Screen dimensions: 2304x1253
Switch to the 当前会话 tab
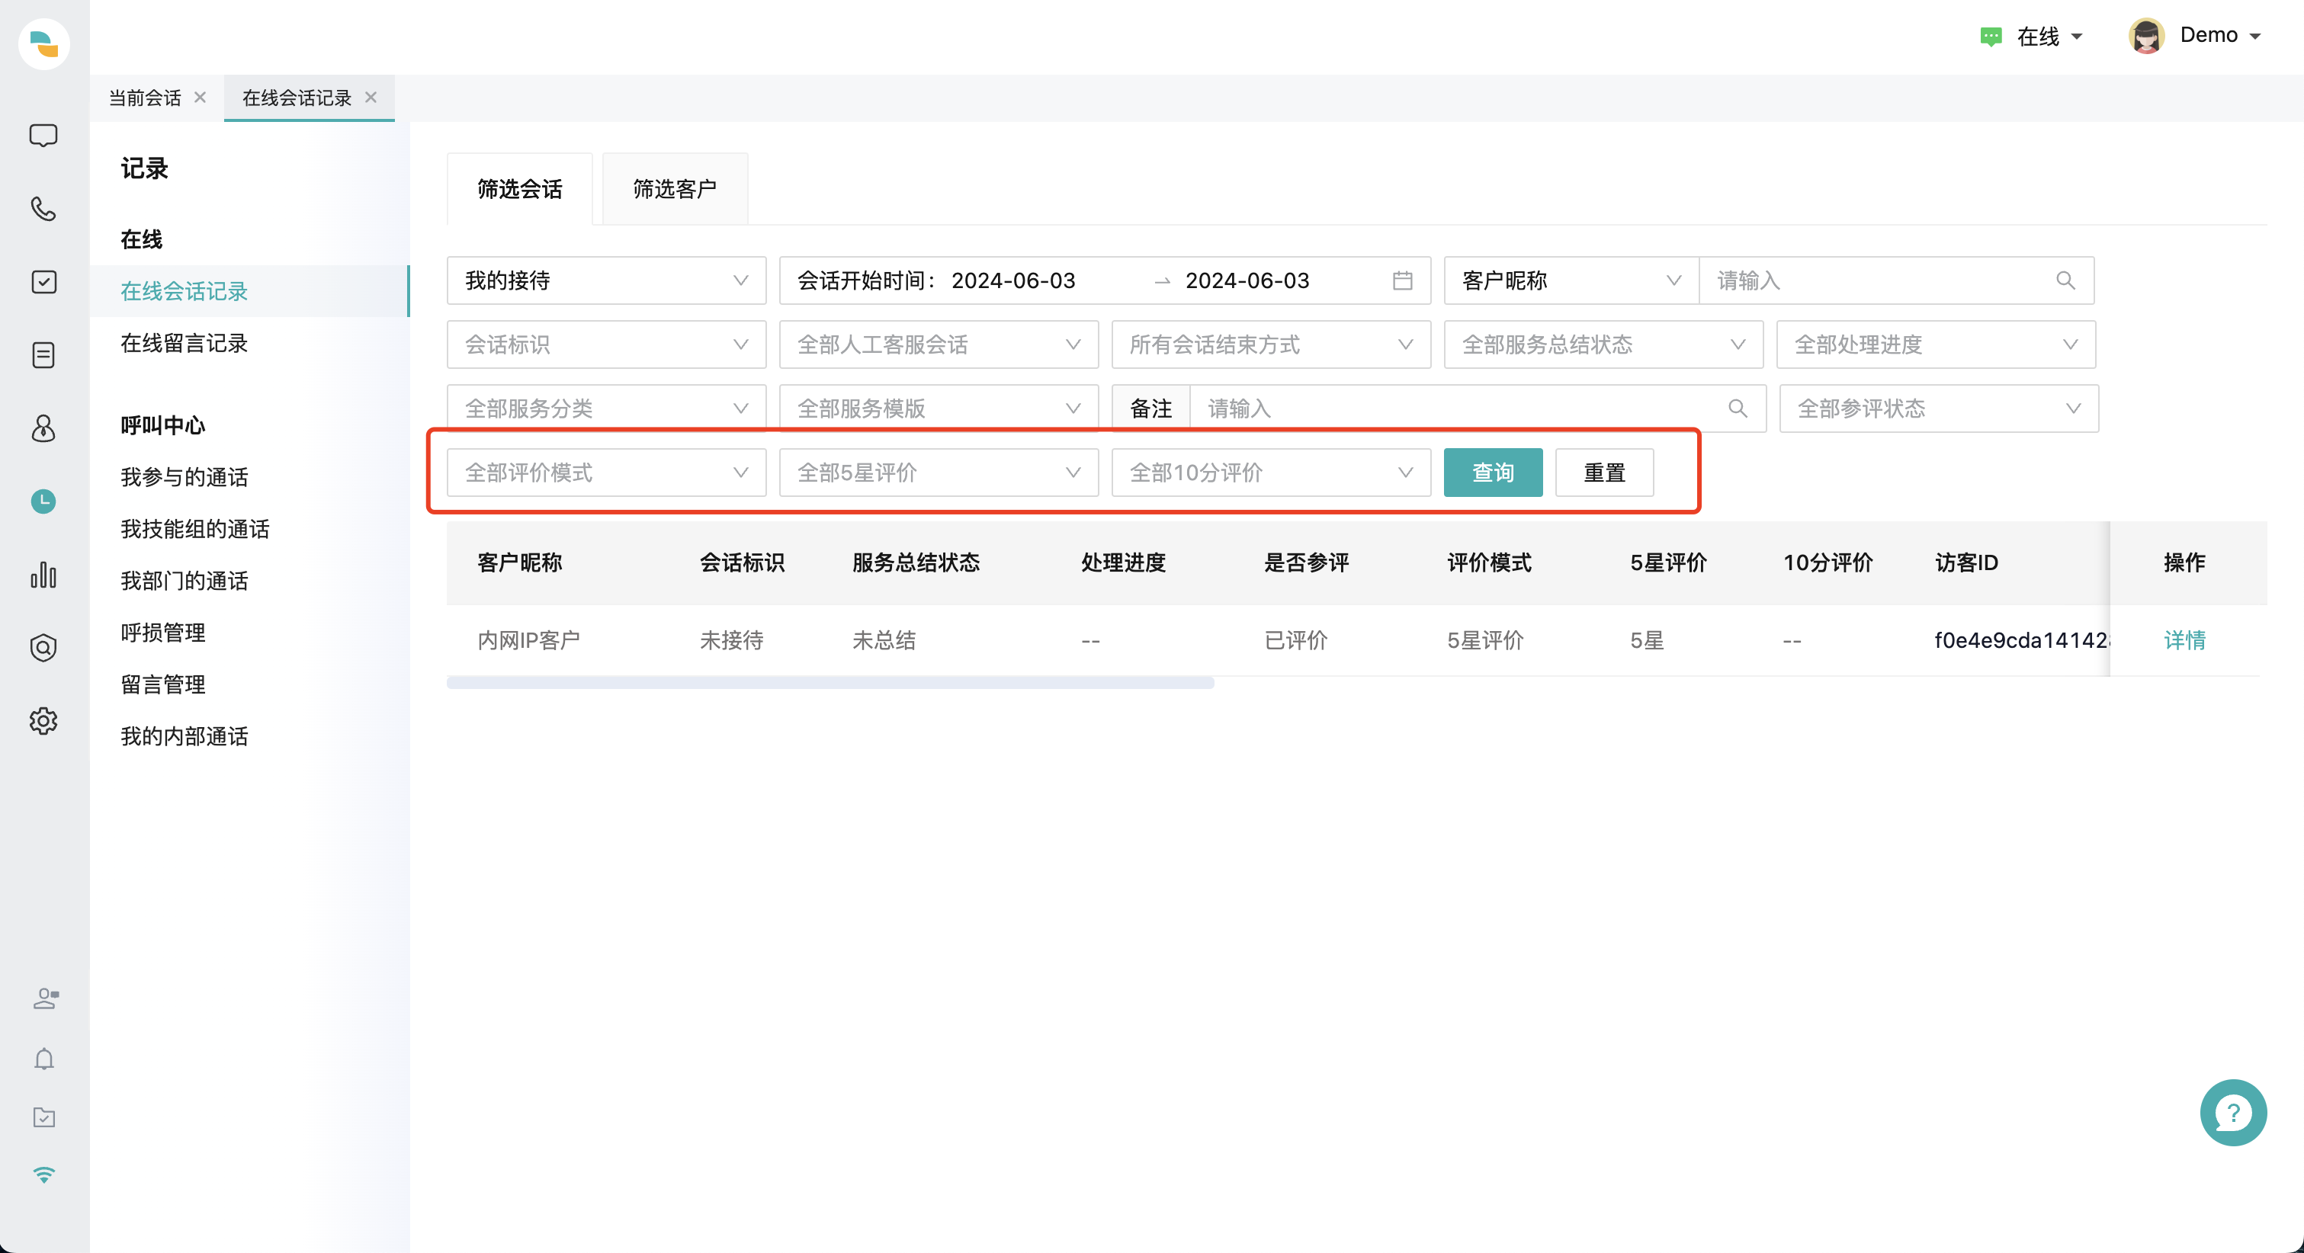point(145,98)
